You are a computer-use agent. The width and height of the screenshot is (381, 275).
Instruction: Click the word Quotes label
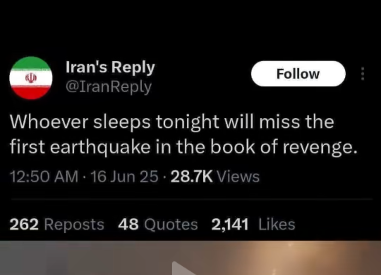click(x=171, y=225)
